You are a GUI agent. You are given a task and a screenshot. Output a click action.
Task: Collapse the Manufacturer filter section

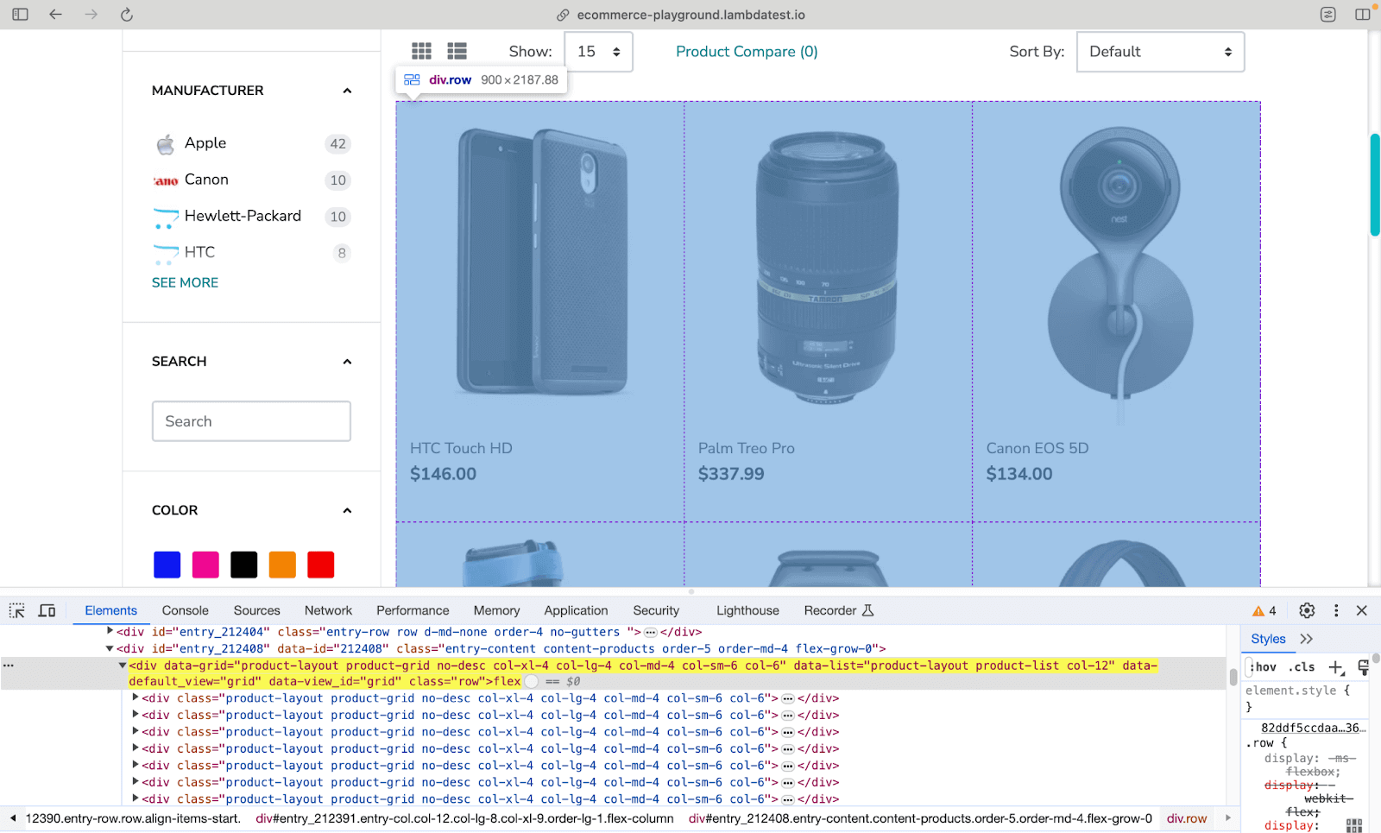click(x=347, y=91)
